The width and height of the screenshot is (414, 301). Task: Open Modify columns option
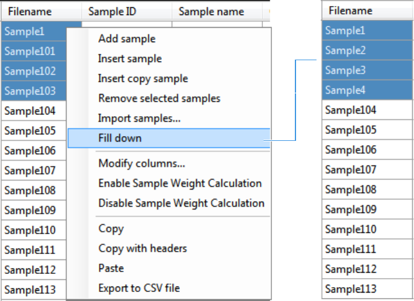point(141,163)
